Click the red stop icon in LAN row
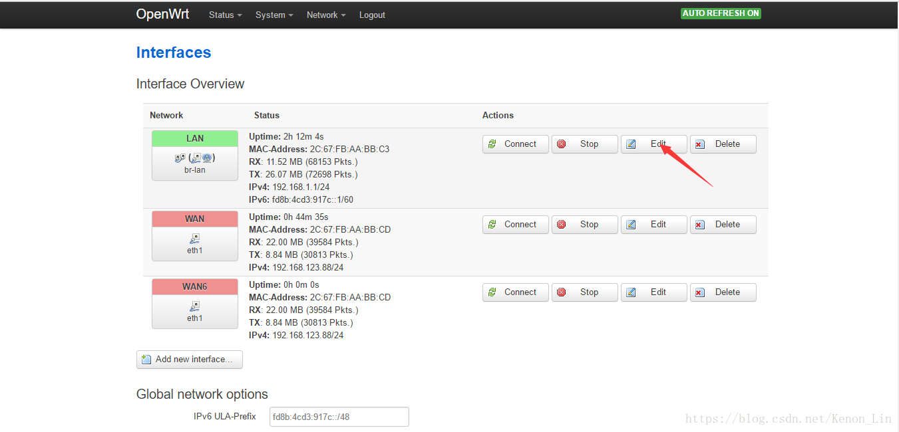Screen dimensions: 899x432 point(562,144)
